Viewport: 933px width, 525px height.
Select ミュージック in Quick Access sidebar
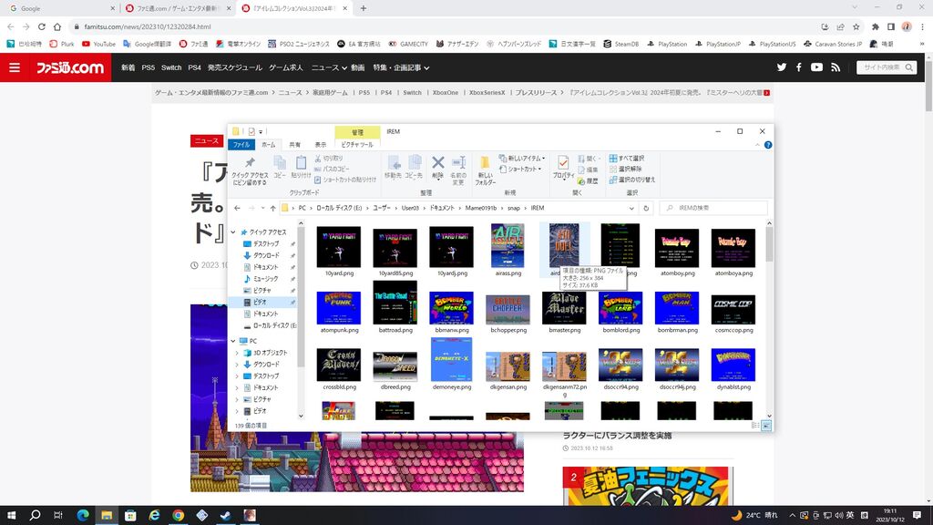click(x=265, y=279)
